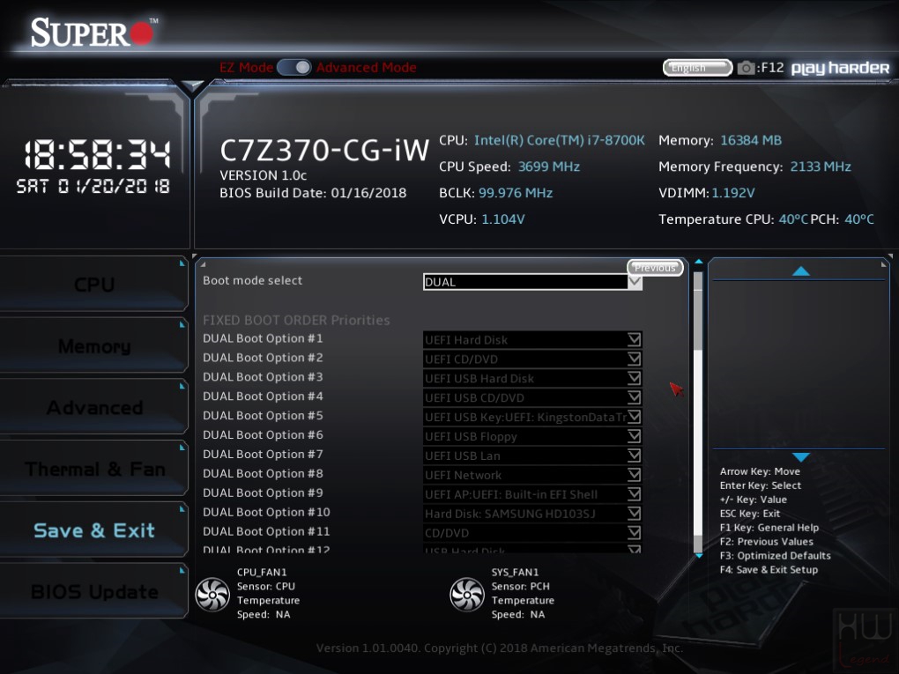Click the 'F1 Key: General Help' hint
The height and width of the screenshot is (674, 899).
(x=769, y=527)
